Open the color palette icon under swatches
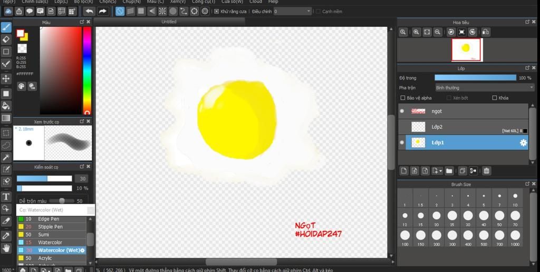Image resolution: width=540 pixels, height=272 pixels. tap(21, 86)
